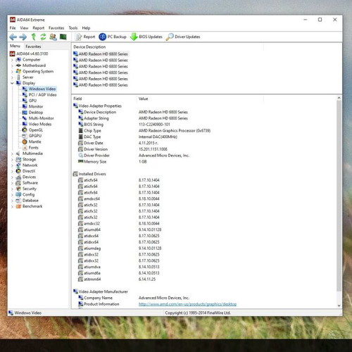Expand the Motherboard tree node
The height and width of the screenshot is (352, 352).
(12, 65)
